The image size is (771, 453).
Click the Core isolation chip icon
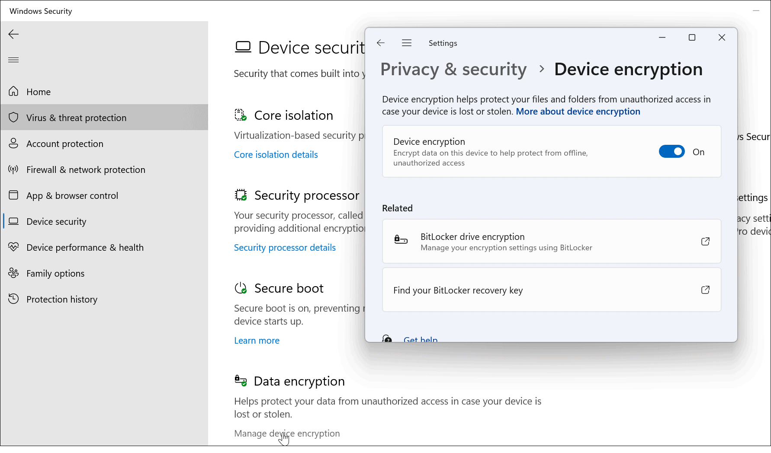(x=241, y=115)
